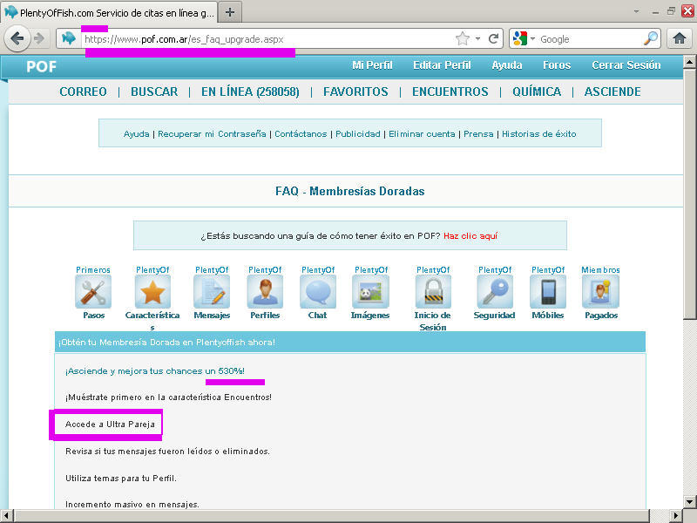Open the QUÍMICA section
Viewport: 697px width, 523px height.
click(x=537, y=92)
